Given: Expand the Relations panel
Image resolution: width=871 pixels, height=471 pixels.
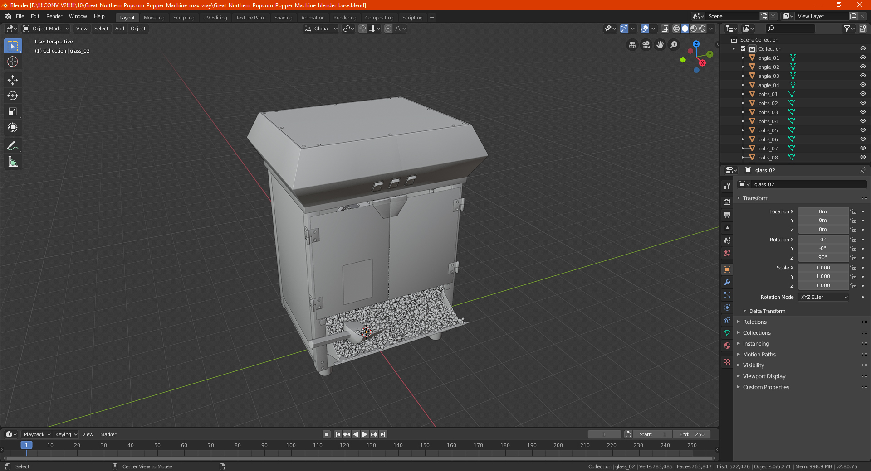Looking at the screenshot, I should (754, 322).
